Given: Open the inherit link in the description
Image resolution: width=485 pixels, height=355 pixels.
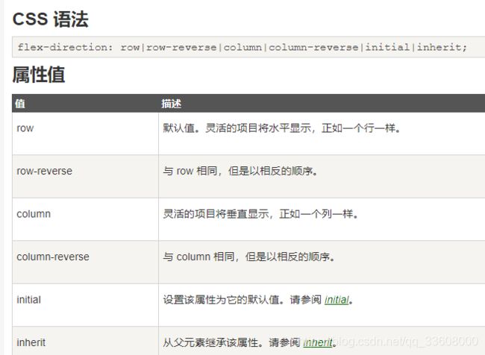Looking at the screenshot, I should pyautogui.click(x=318, y=342).
